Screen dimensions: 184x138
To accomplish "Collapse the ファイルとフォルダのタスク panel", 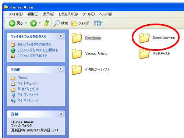I will 61,36.
